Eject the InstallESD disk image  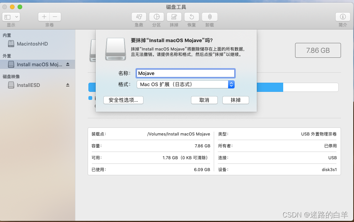point(68,85)
